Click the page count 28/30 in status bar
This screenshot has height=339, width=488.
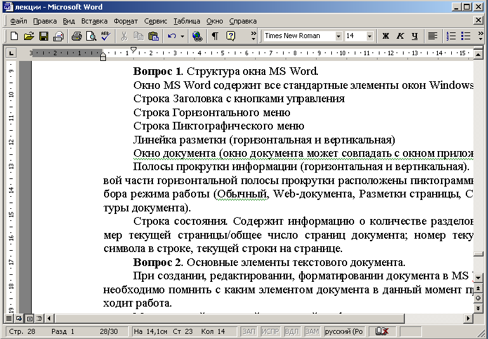pos(109,332)
